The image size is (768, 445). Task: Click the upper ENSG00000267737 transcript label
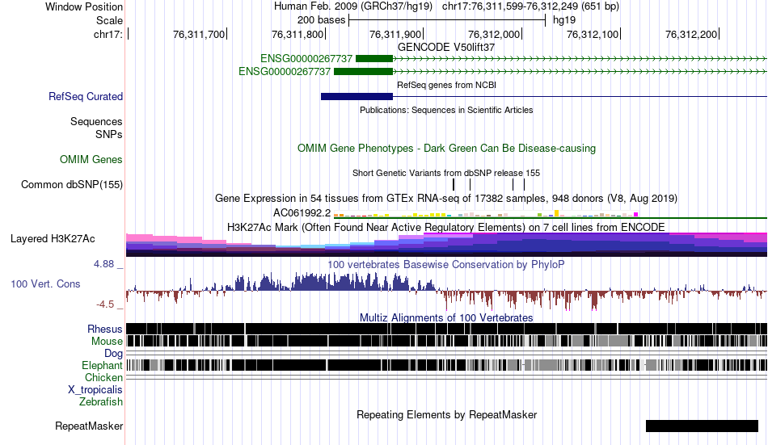[x=306, y=59]
